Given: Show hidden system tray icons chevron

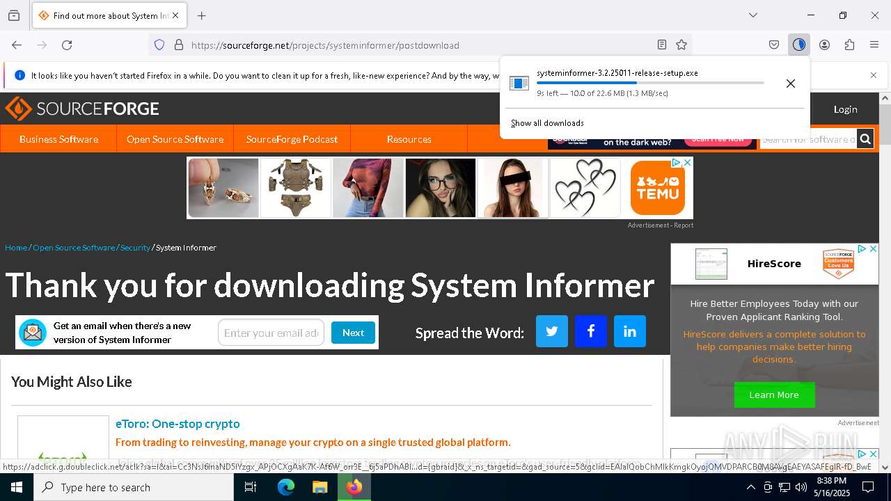Looking at the screenshot, I should tap(750, 487).
